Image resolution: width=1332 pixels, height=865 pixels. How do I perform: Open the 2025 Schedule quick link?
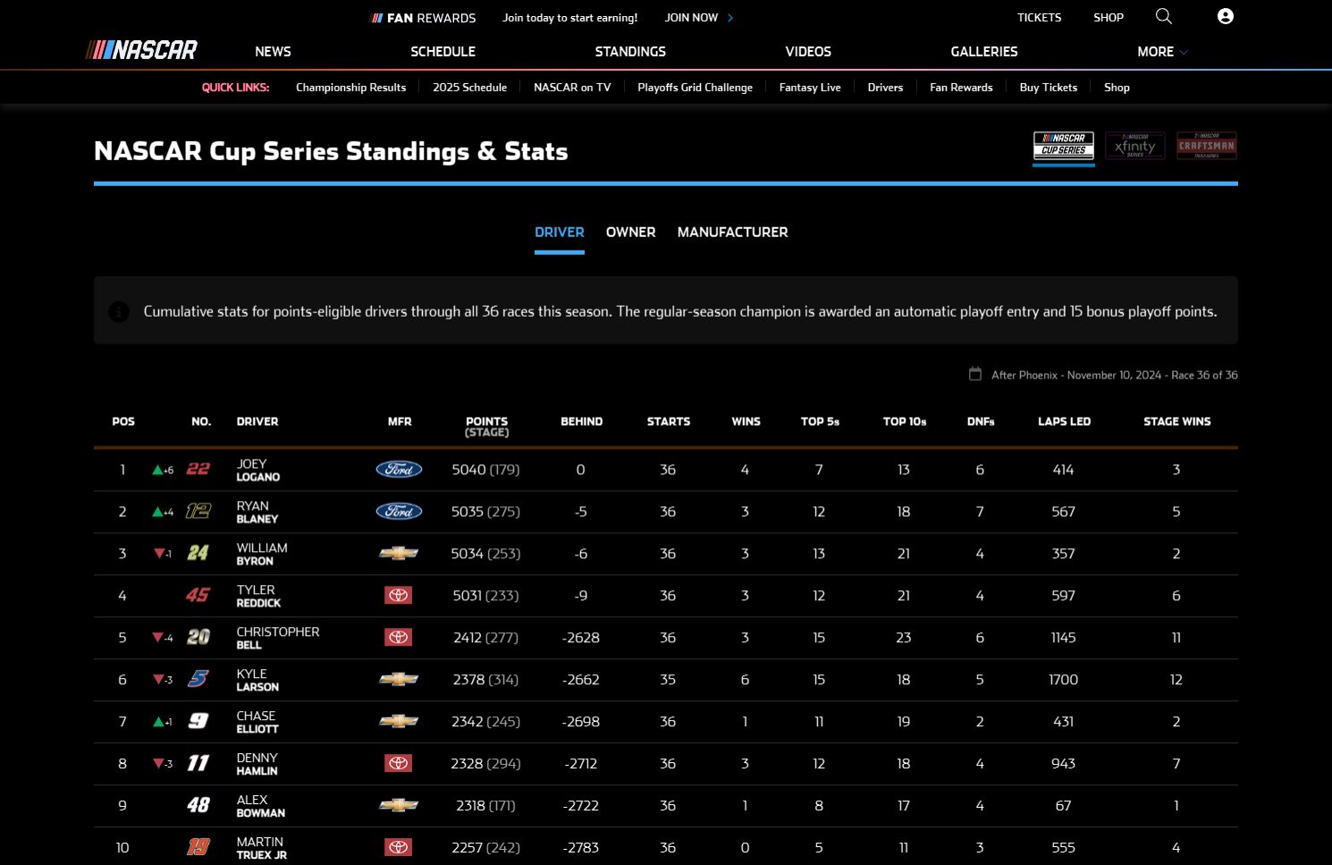469,88
